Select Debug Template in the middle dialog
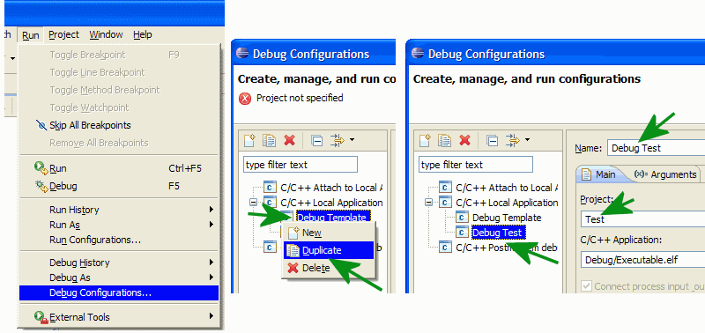705x333 pixels. click(333, 218)
